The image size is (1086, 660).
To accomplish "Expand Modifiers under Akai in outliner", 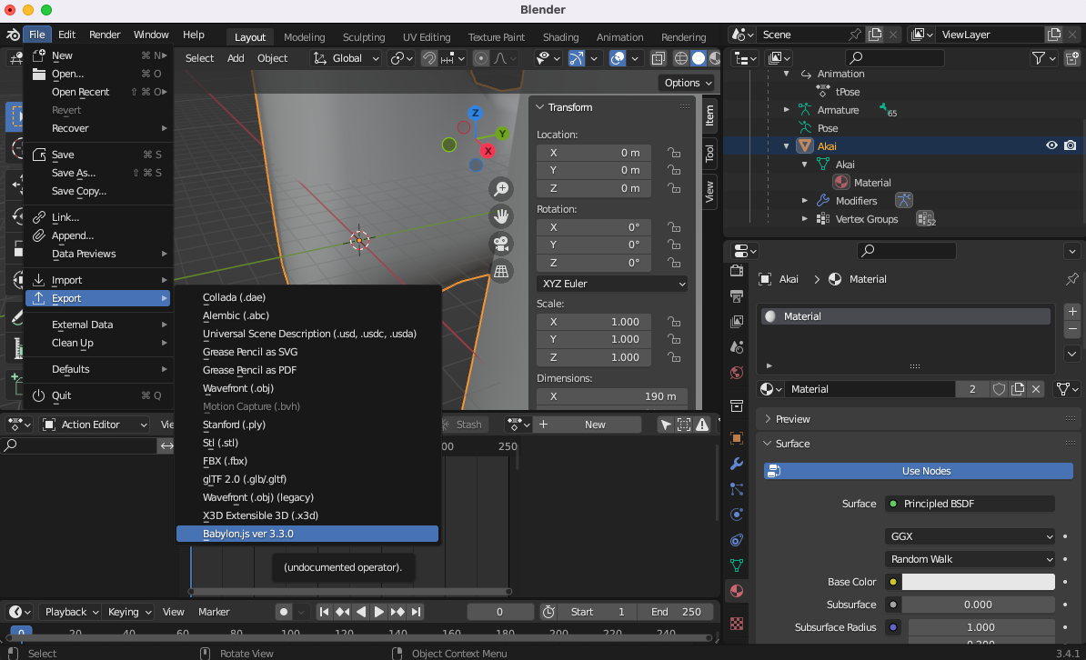I will click(804, 200).
